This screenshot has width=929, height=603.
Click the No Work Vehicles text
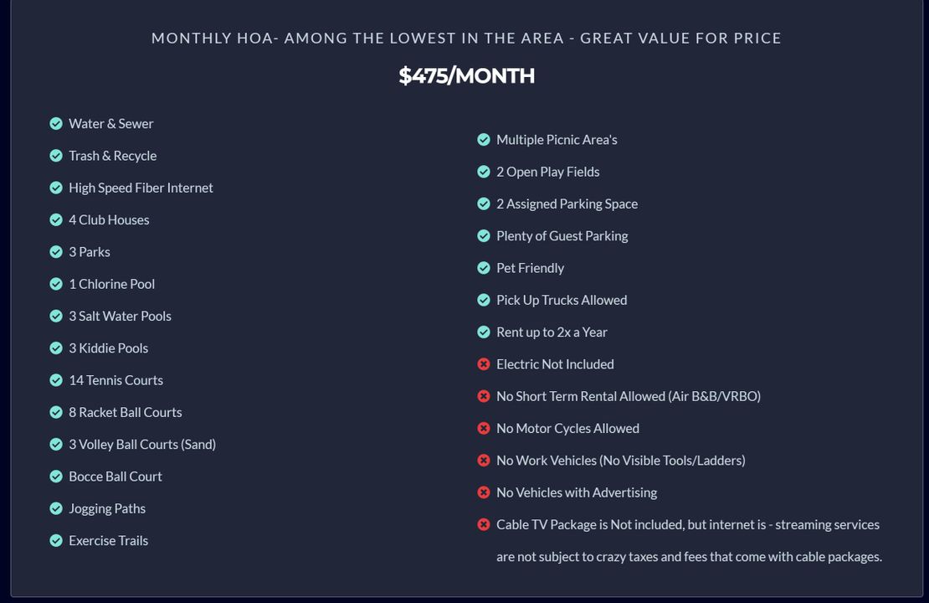click(x=620, y=460)
